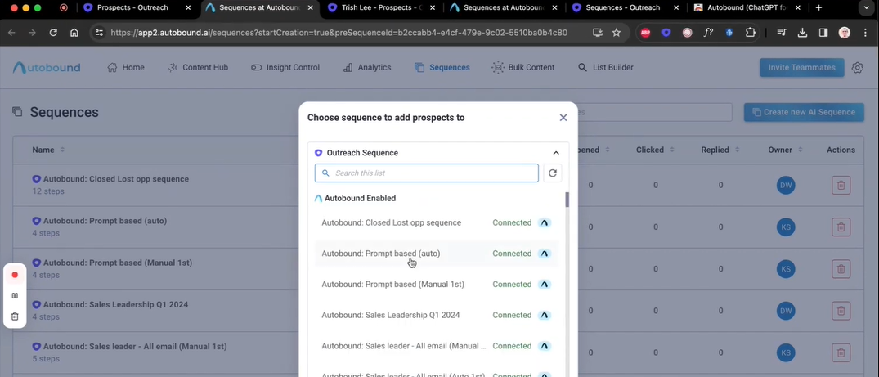Open a new browser tab
The image size is (879, 377).
[818, 8]
